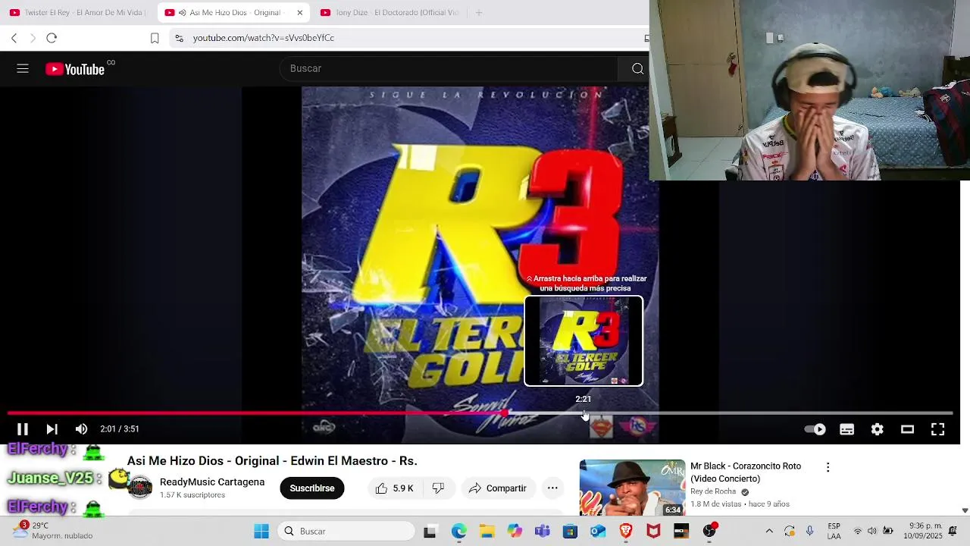Pause the video with the pause button
This screenshot has width=970, height=546.
pos(23,429)
